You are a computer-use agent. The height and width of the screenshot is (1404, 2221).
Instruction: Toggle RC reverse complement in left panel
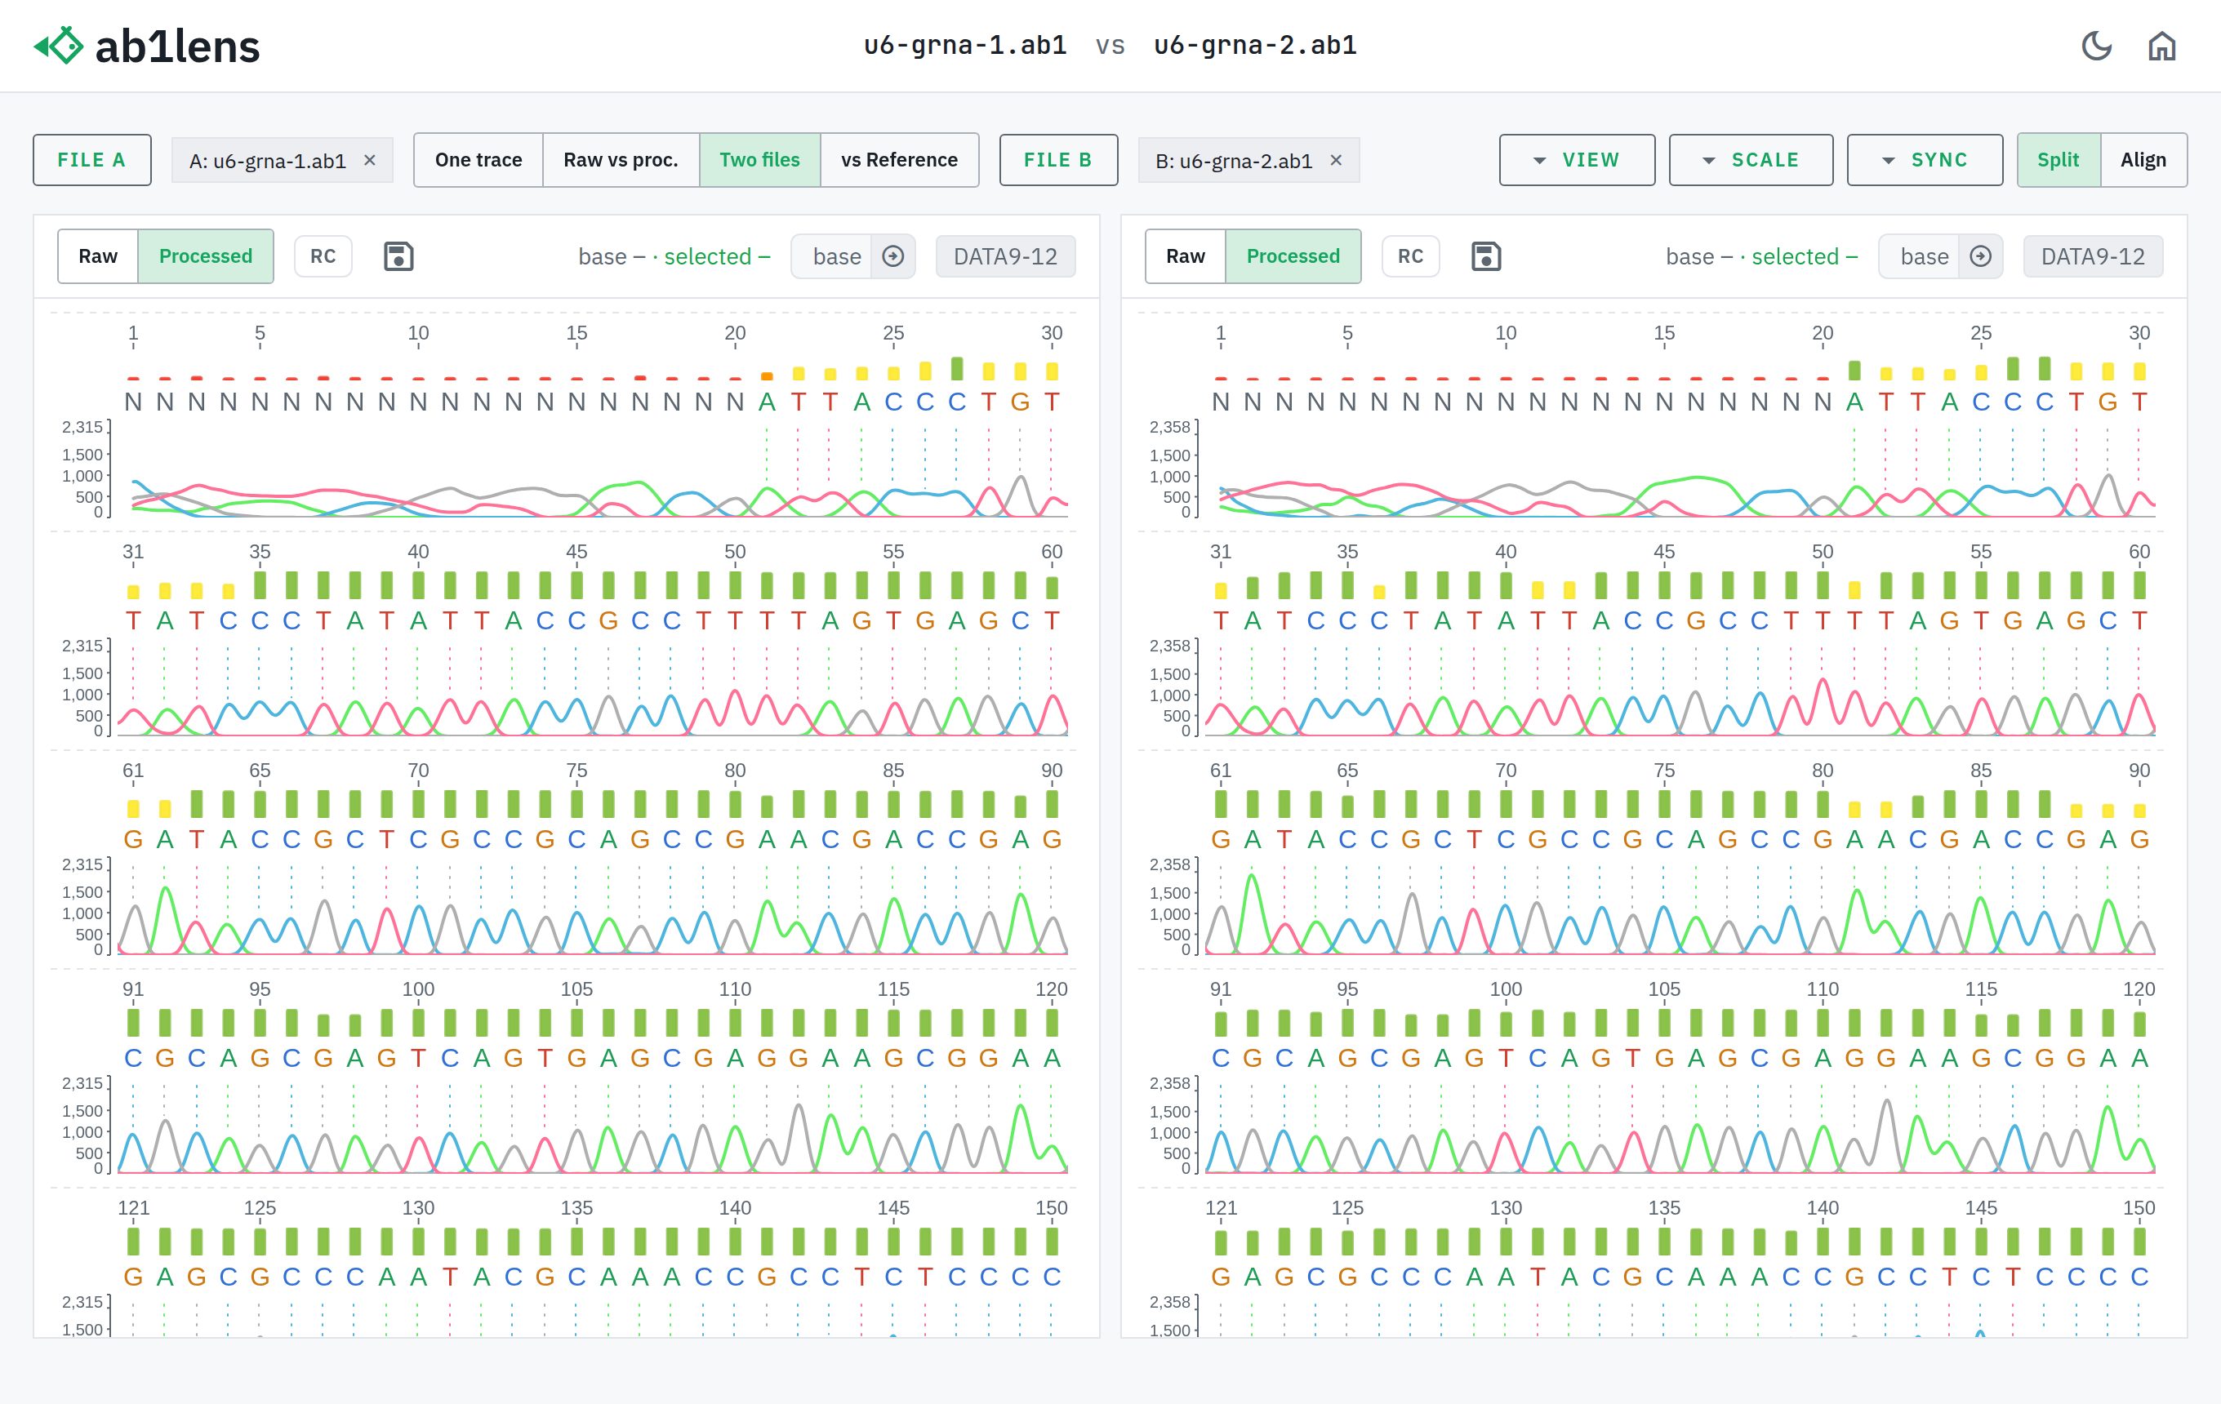(x=323, y=256)
